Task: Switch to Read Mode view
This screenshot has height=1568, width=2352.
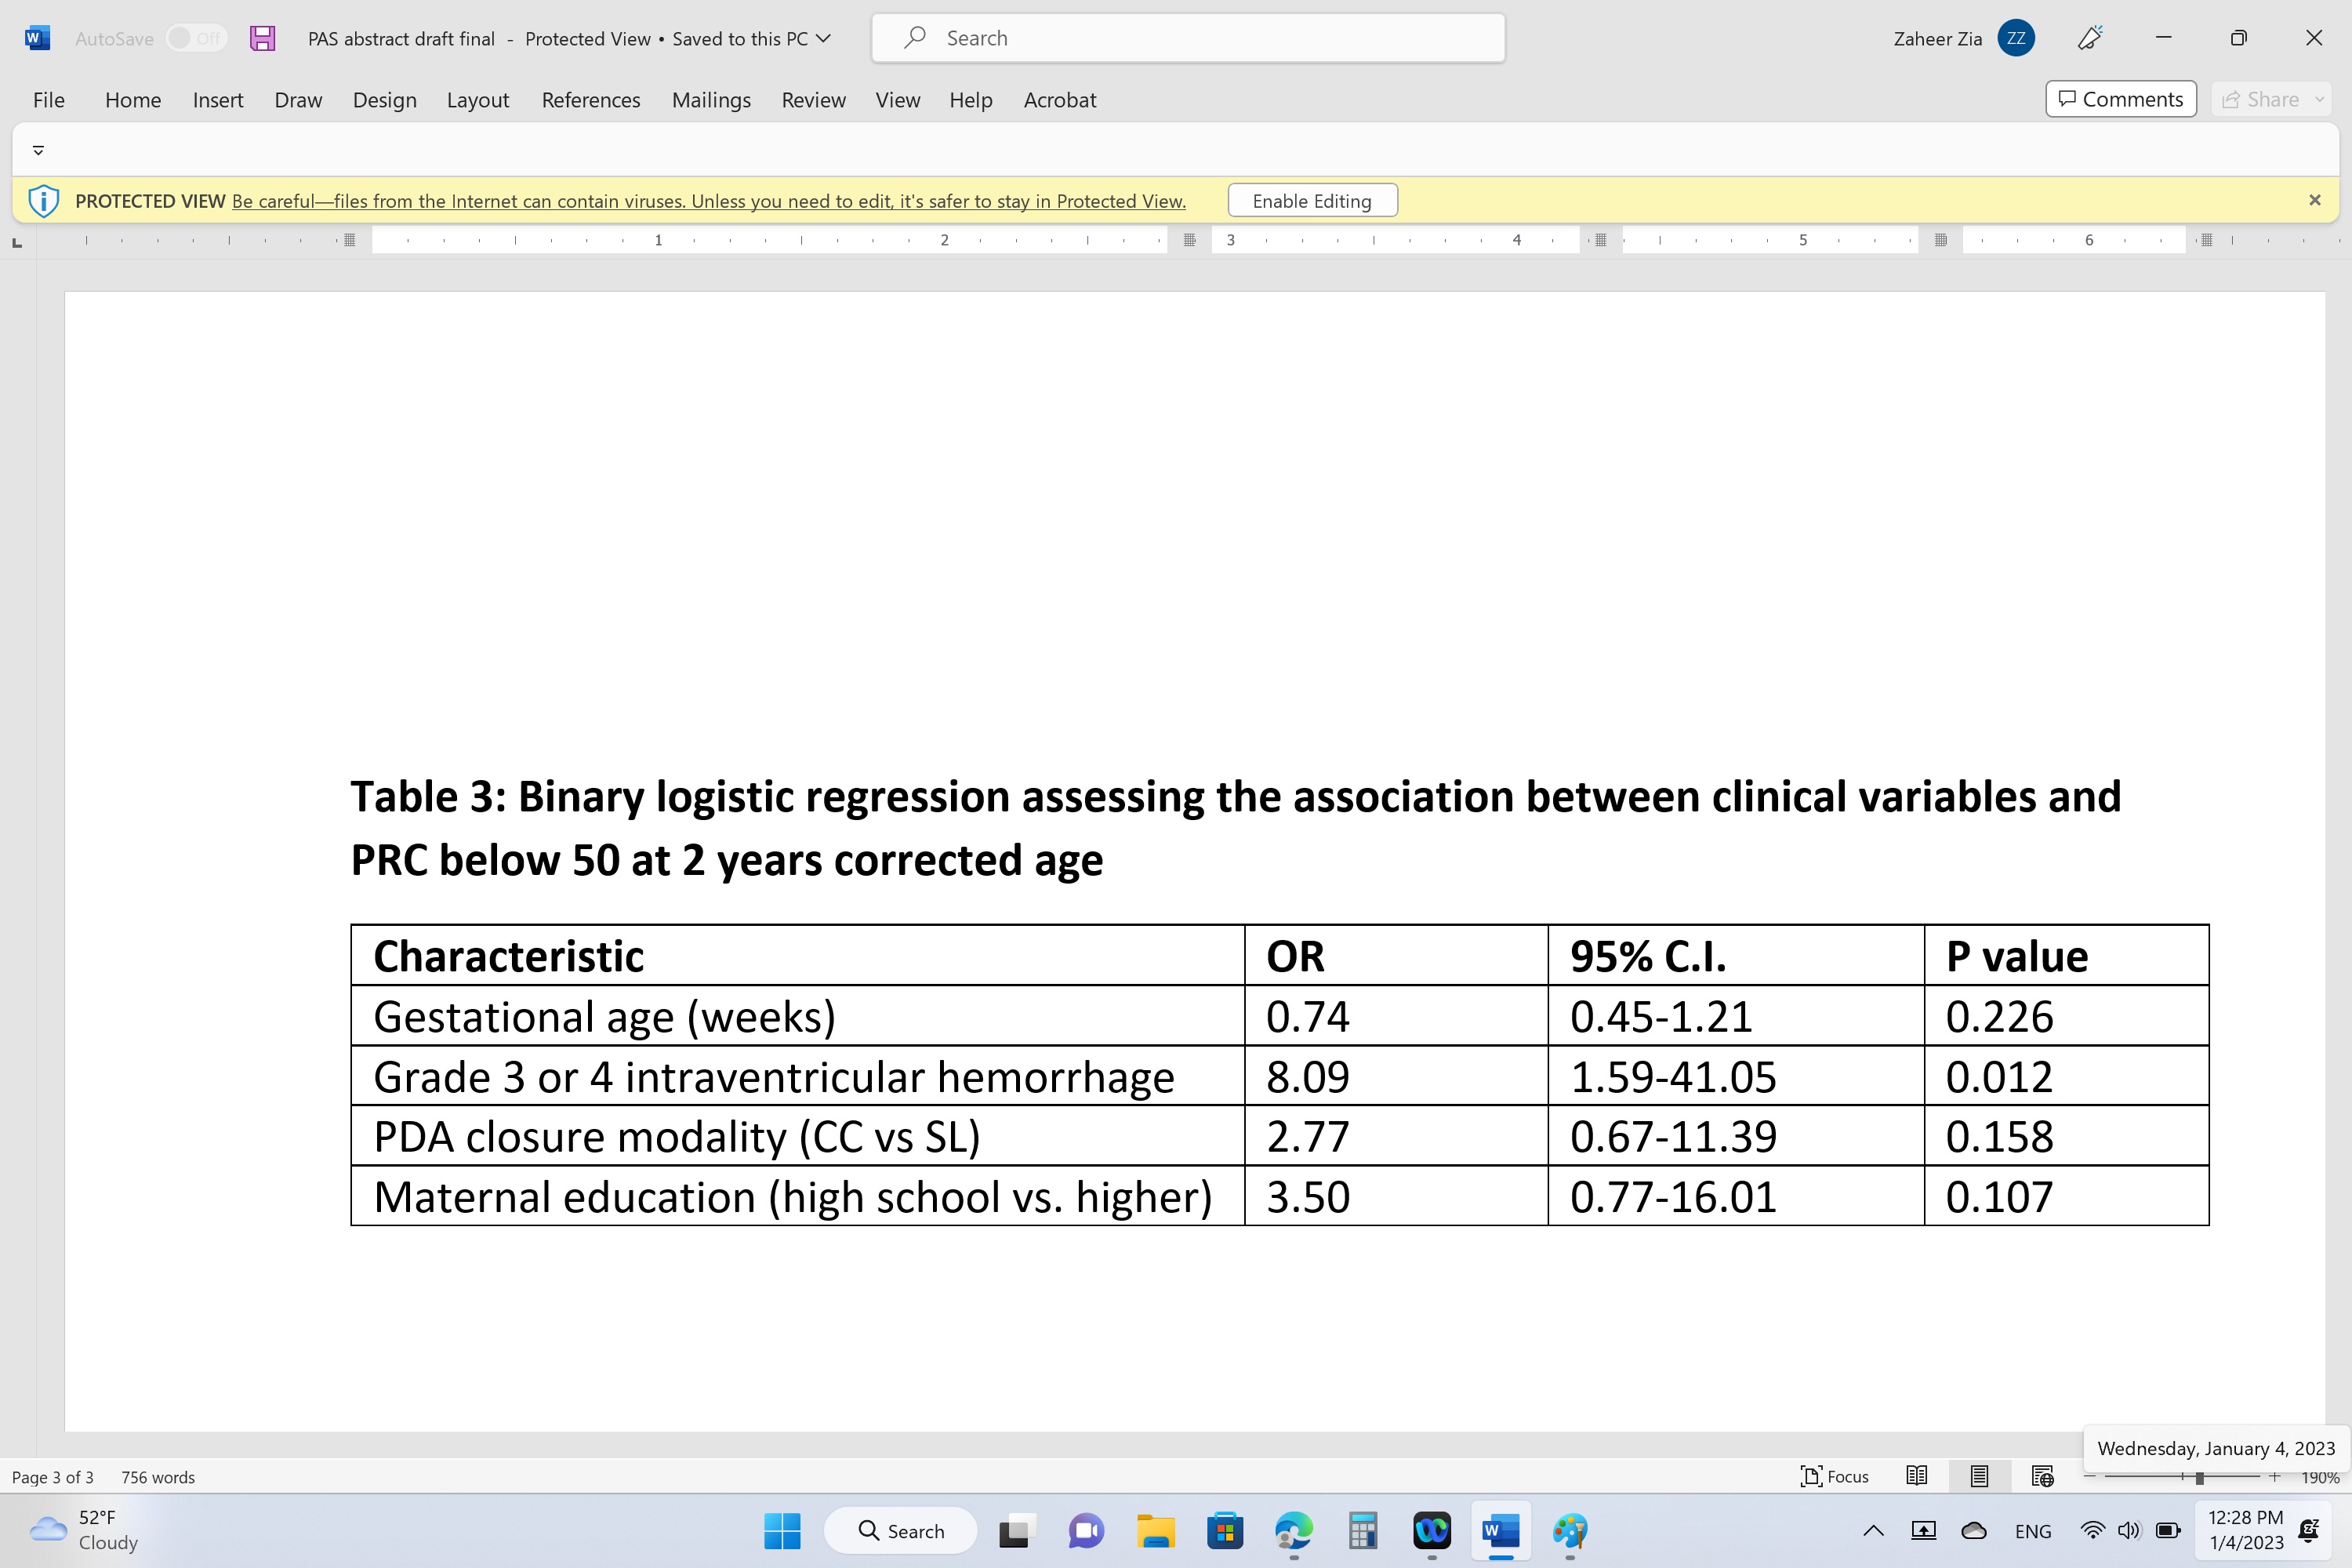Action: point(1916,1476)
